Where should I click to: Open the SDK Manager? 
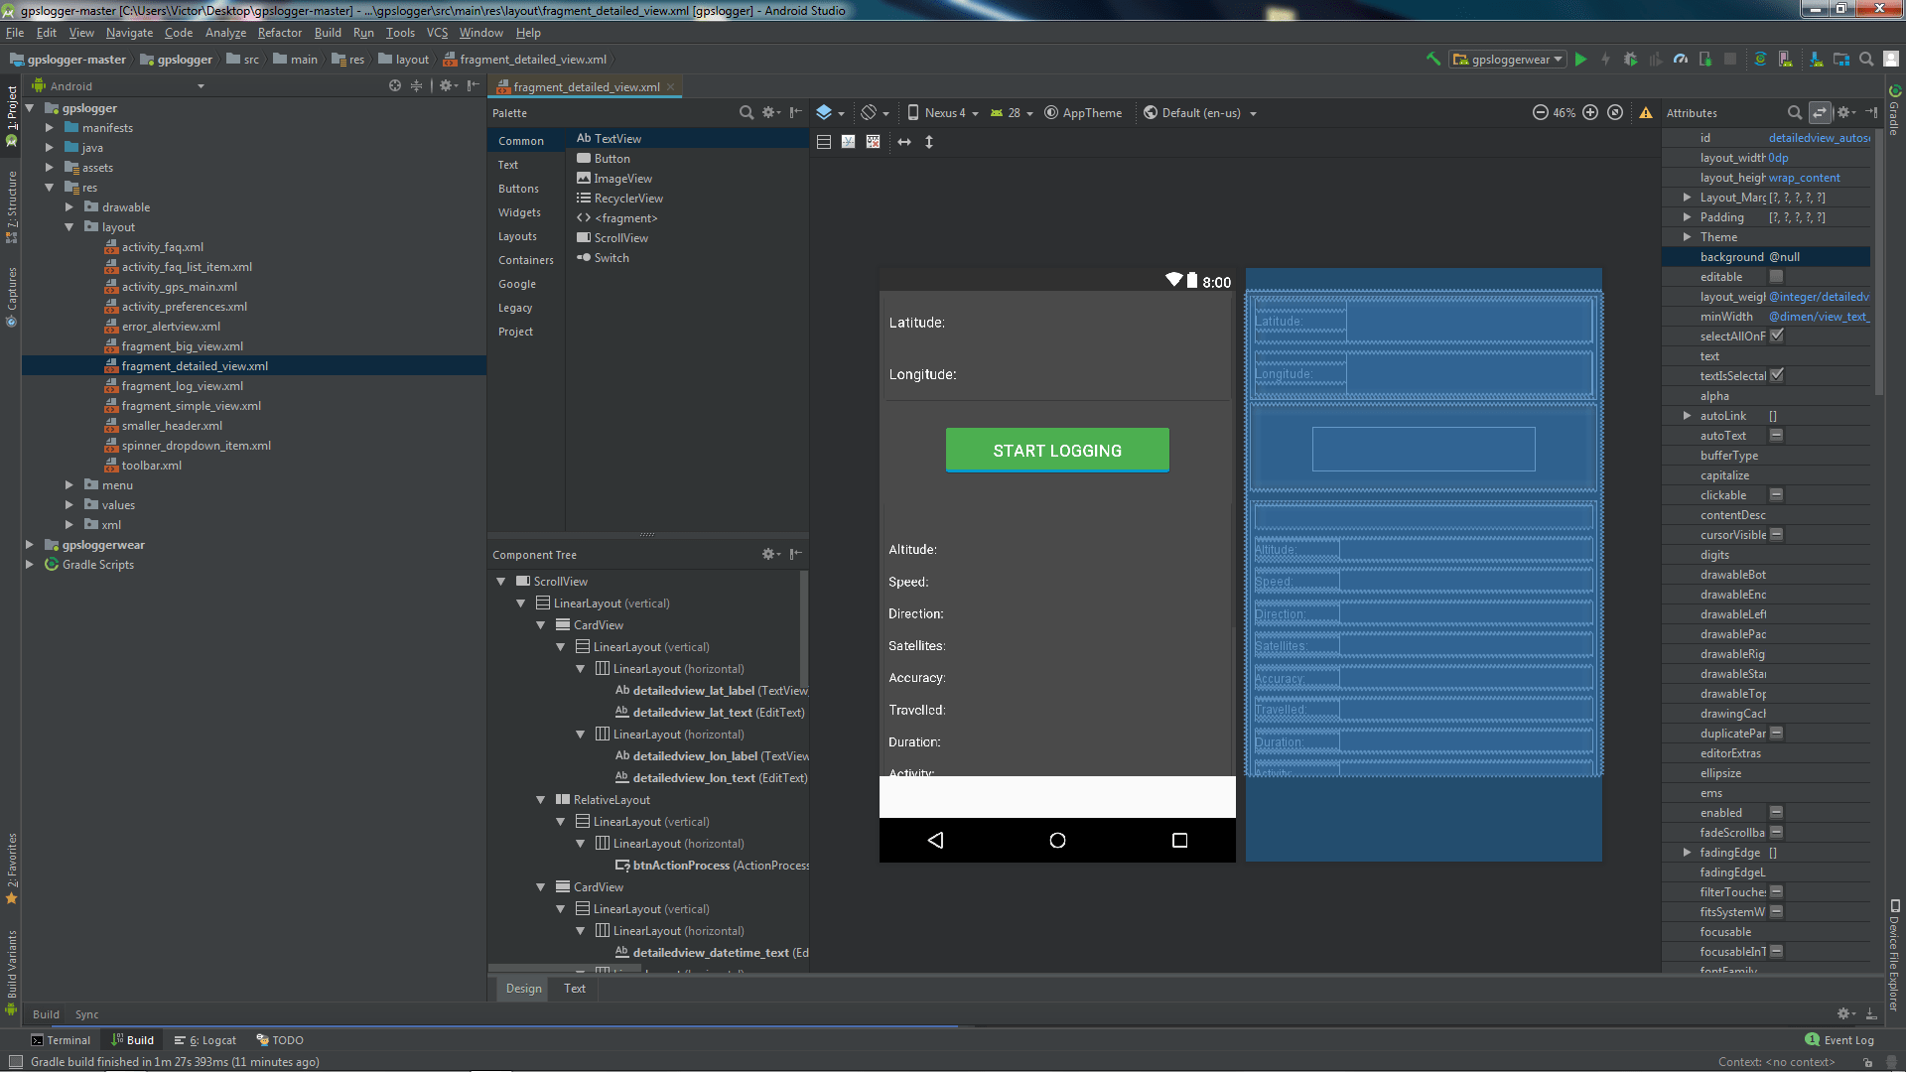click(x=1816, y=60)
